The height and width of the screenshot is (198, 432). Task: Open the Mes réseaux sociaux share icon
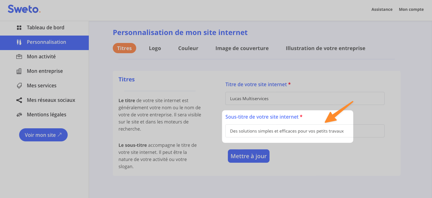19,100
